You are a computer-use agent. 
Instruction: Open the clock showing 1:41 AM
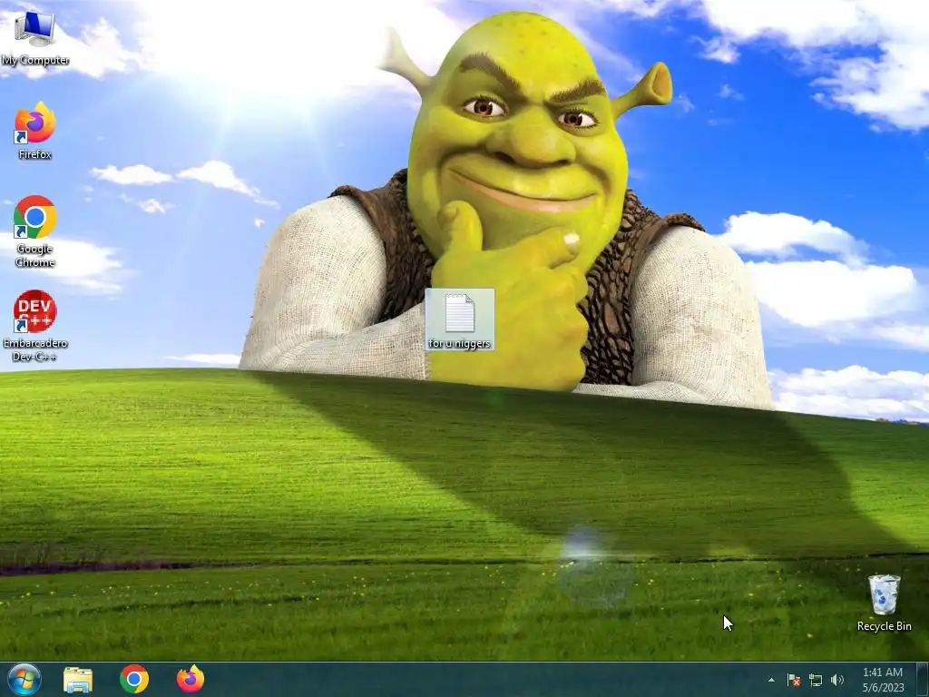click(x=883, y=680)
